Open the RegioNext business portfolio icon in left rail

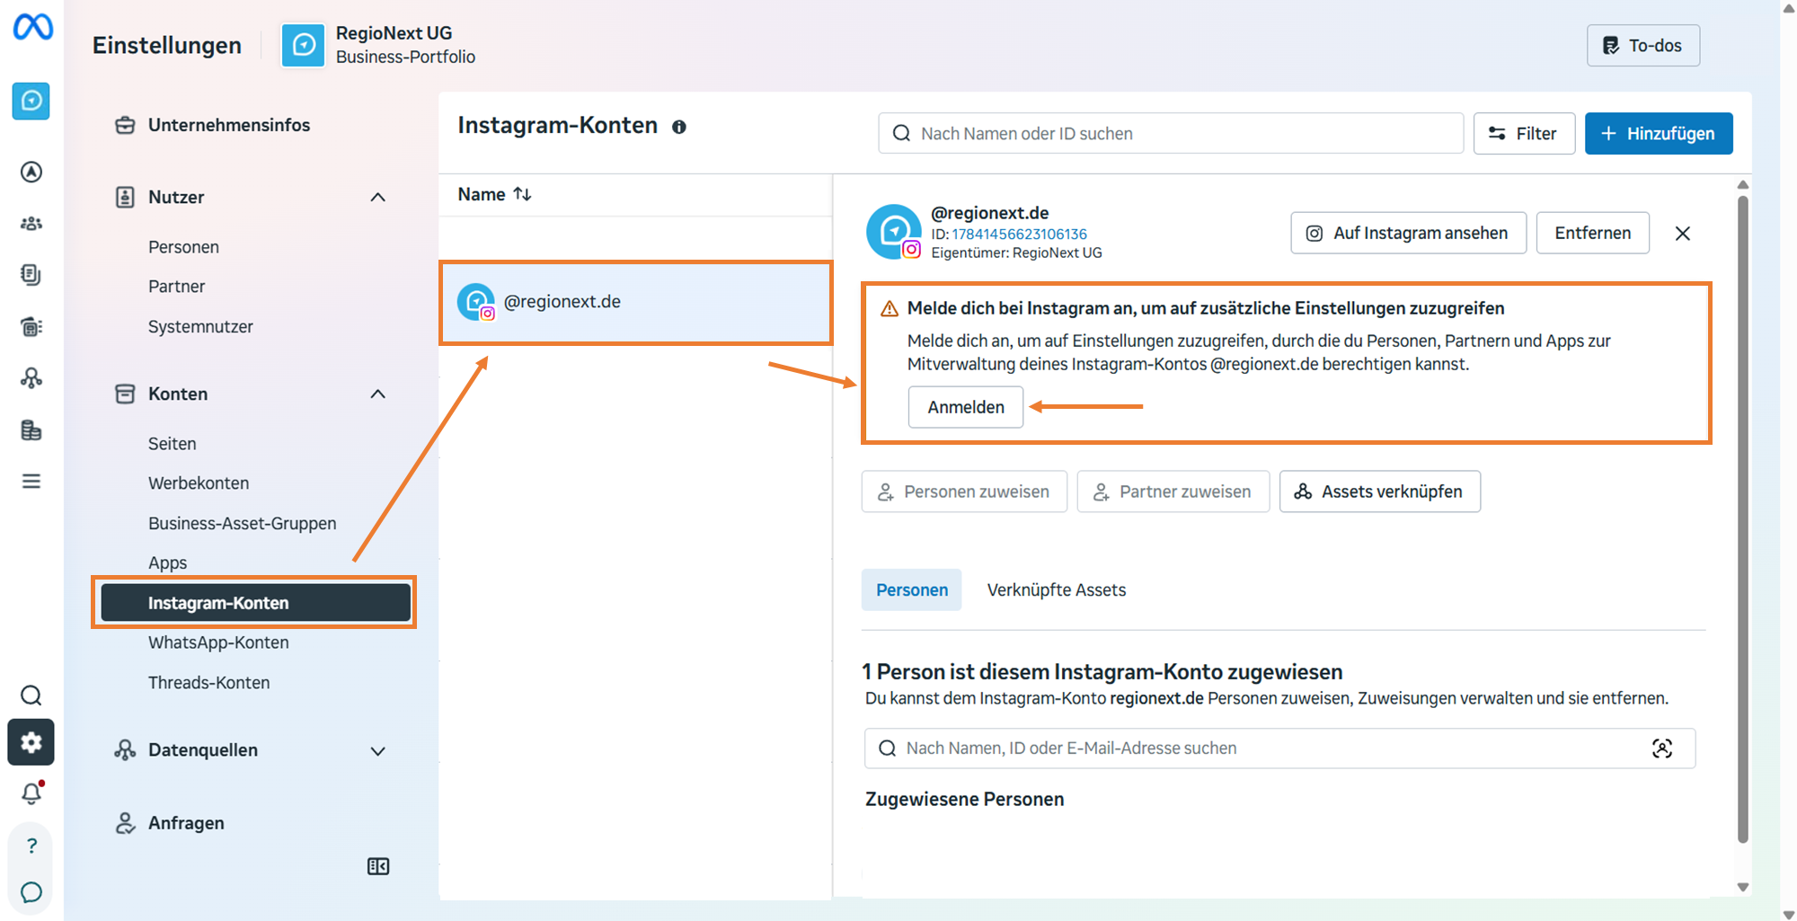[31, 101]
